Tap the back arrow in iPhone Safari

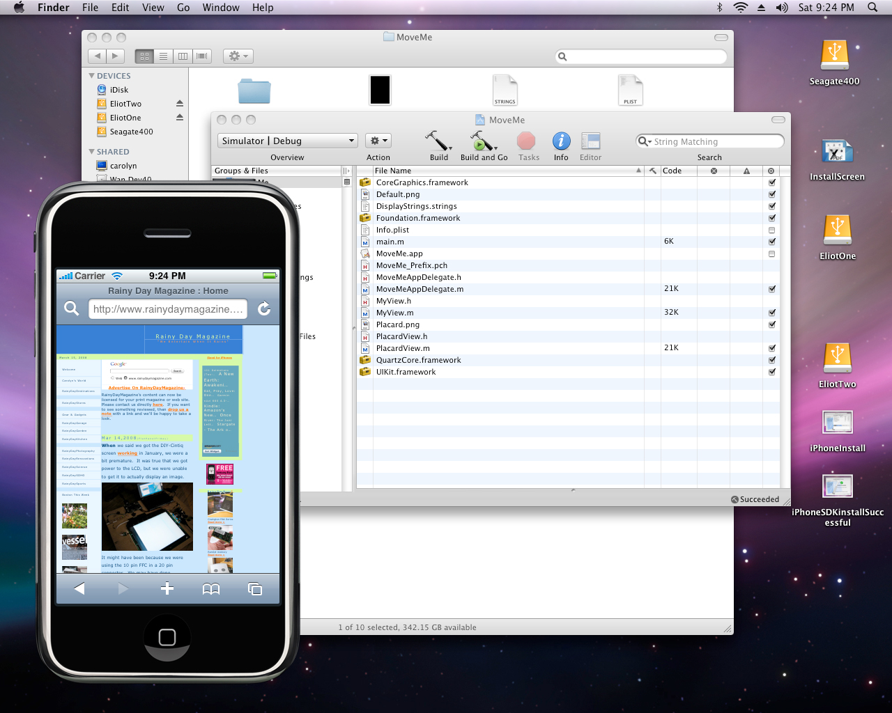79,589
